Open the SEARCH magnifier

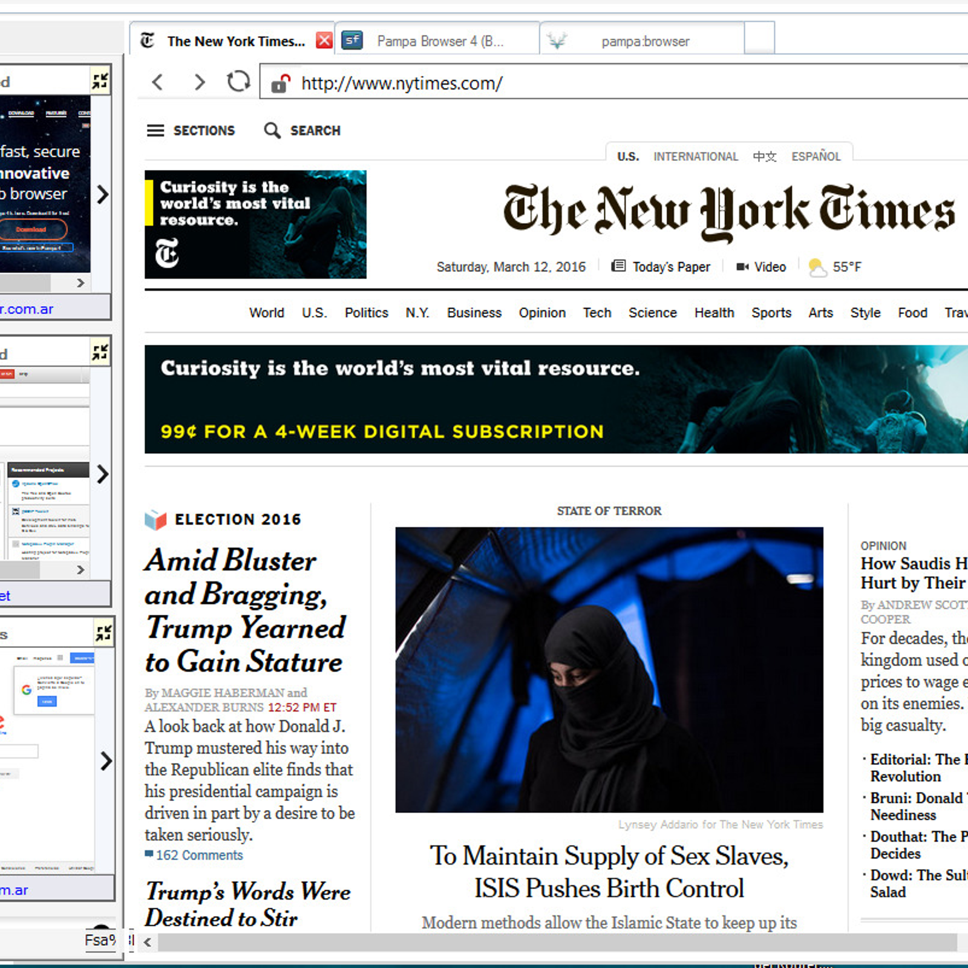302,130
